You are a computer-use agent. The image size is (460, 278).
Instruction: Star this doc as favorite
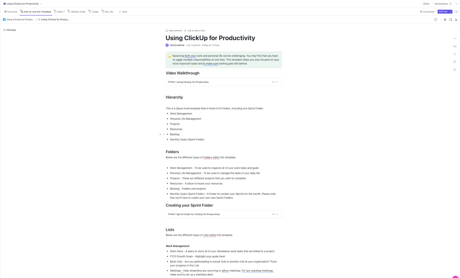tap(445, 20)
